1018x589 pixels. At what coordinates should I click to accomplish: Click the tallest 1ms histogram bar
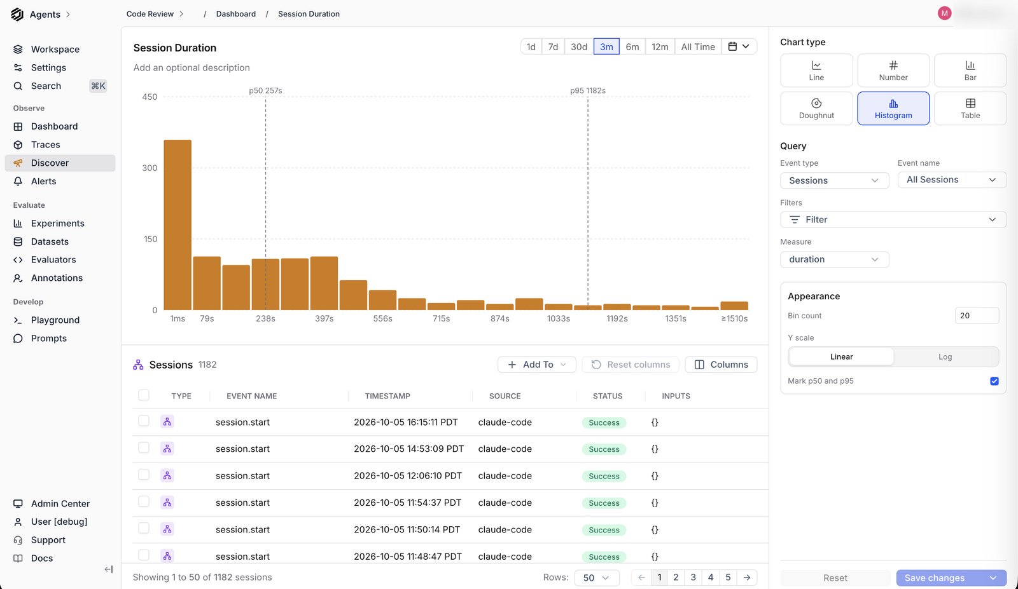click(178, 225)
